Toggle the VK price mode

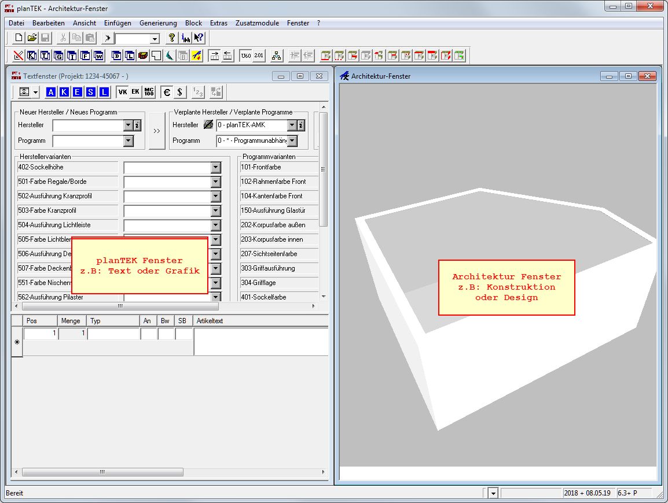click(122, 92)
